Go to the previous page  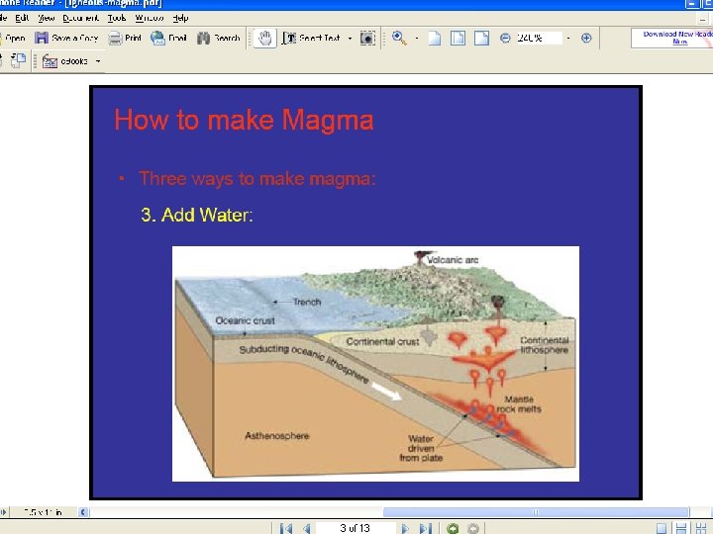tap(306, 528)
